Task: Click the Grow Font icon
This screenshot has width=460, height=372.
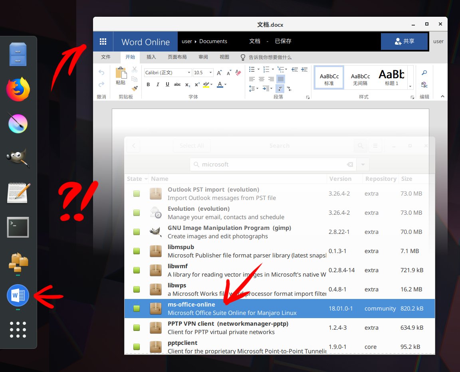Action: point(219,73)
